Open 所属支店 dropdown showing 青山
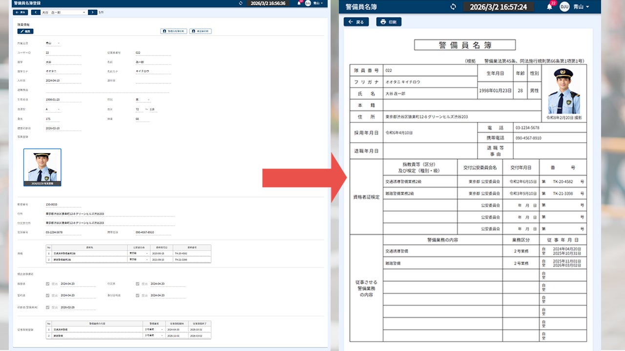The height and width of the screenshot is (351, 625). pos(53,43)
